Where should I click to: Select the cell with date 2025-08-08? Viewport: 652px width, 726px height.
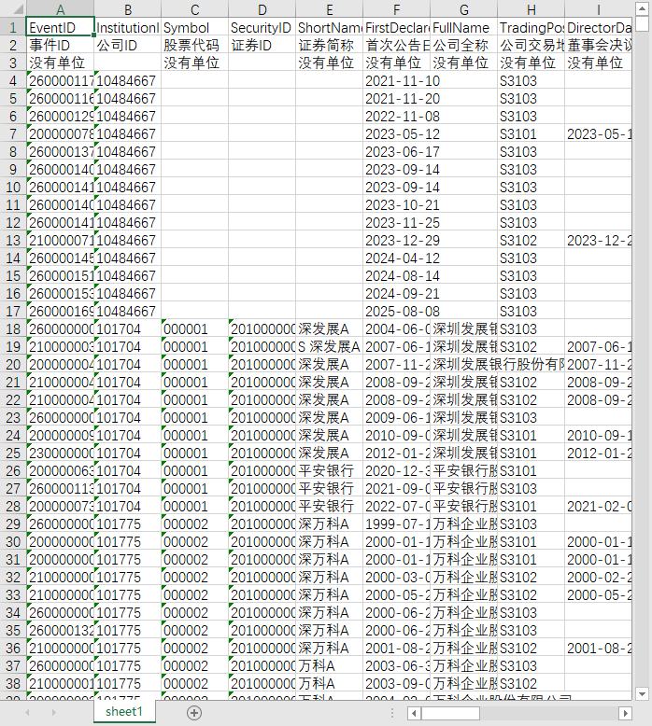(x=396, y=311)
